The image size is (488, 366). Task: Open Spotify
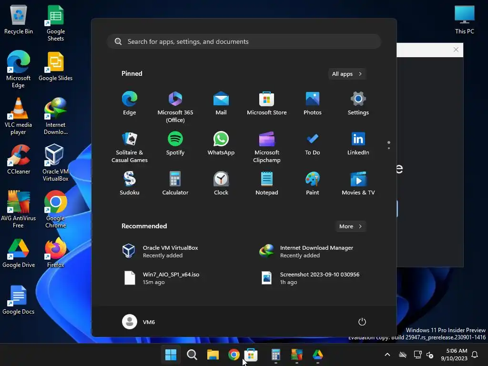pos(175,144)
